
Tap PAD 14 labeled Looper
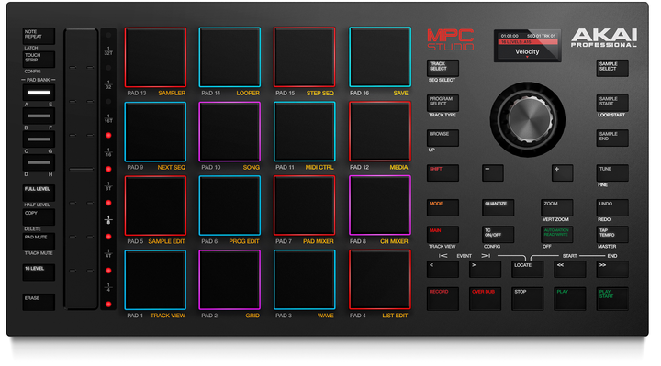[x=230, y=57]
